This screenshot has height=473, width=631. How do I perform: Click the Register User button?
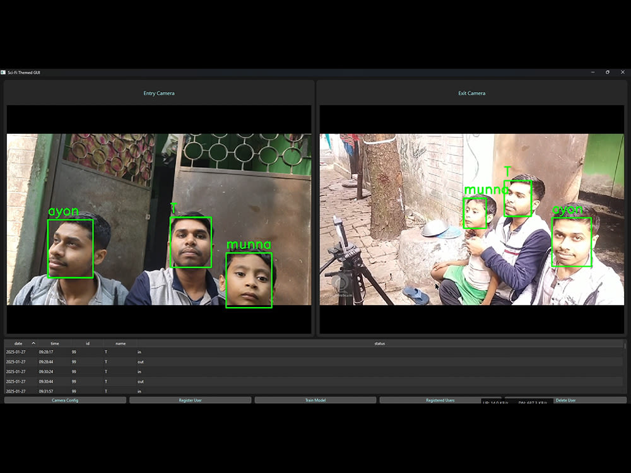191,400
